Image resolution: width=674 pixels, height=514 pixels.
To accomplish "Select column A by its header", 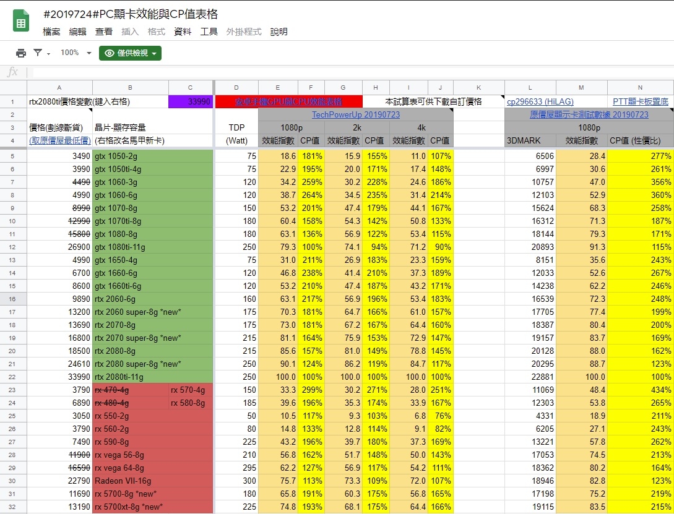I will click(60, 88).
